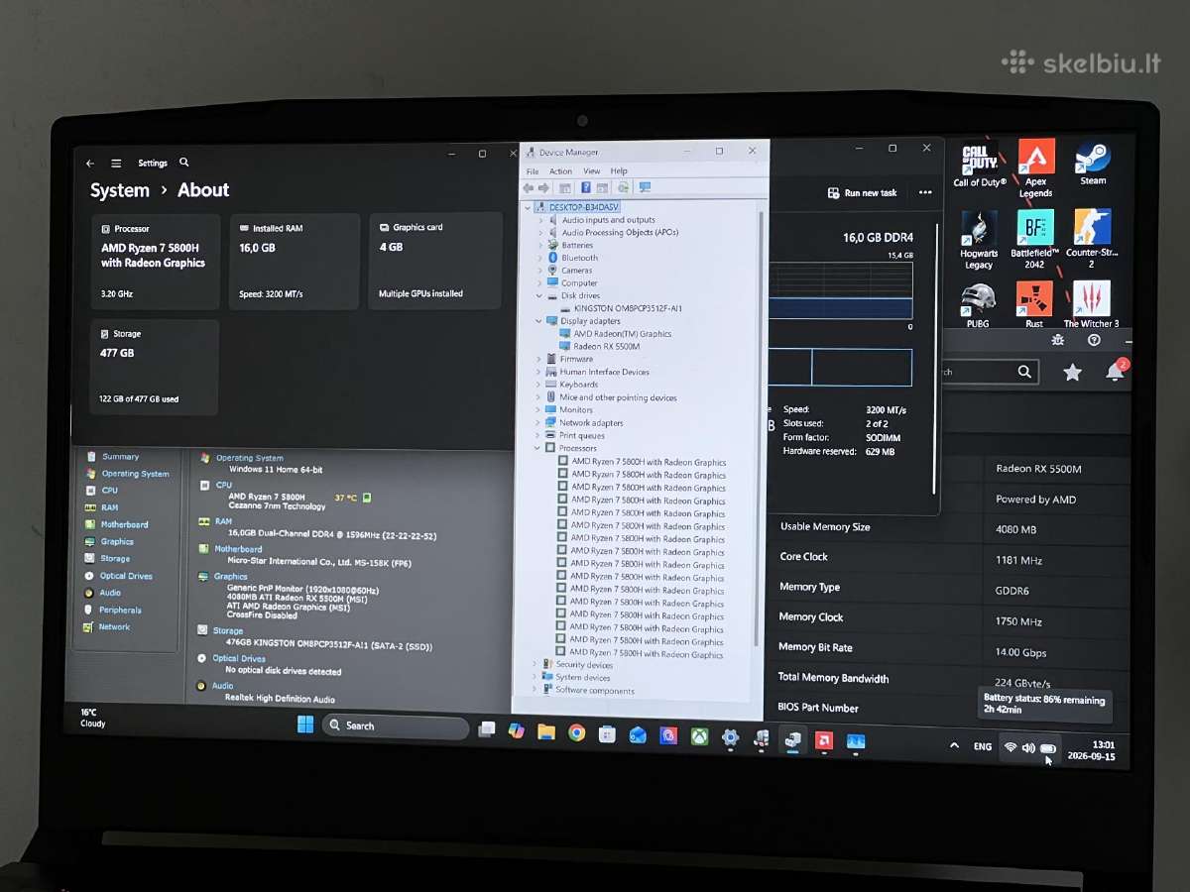Click the Storage 477 GB card
Image resolution: width=1190 pixels, height=892 pixels.
pyautogui.click(x=155, y=368)
